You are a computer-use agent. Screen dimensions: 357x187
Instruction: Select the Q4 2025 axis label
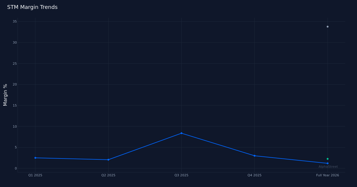(254, 175)
